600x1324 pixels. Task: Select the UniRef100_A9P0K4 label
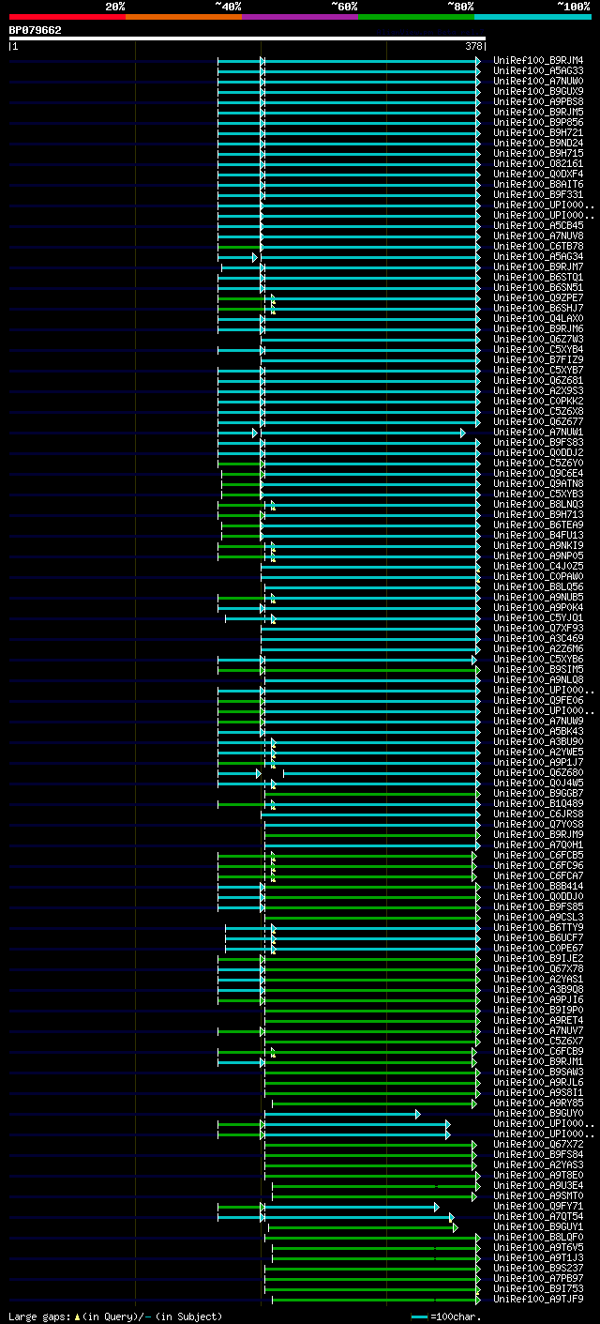(x=538, y=607)
